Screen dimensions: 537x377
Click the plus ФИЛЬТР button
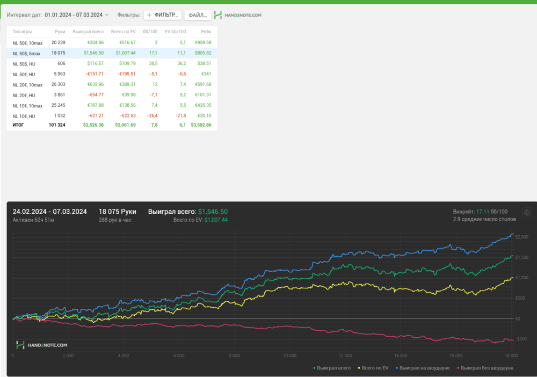click(x=162, y=15)
